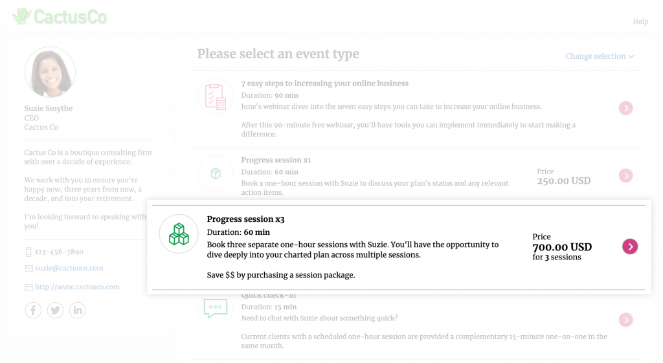This screenshot has width=663, height=363.
Task: Click the suzie@cactusco.com email link
Action: (69, 268)
